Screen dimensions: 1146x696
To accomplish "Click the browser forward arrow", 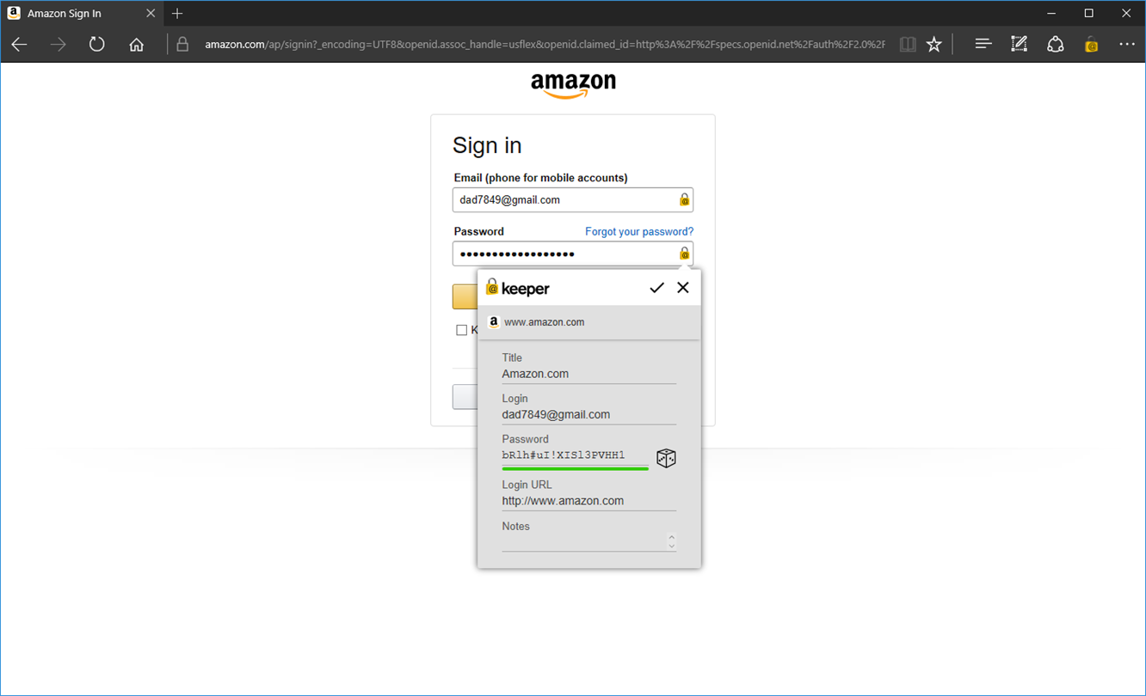I will point(58,45).
